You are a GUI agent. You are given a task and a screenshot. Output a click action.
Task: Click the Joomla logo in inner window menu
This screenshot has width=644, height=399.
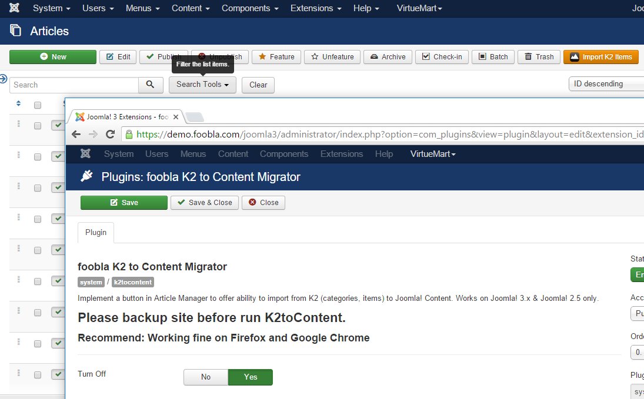click(85, 154)
